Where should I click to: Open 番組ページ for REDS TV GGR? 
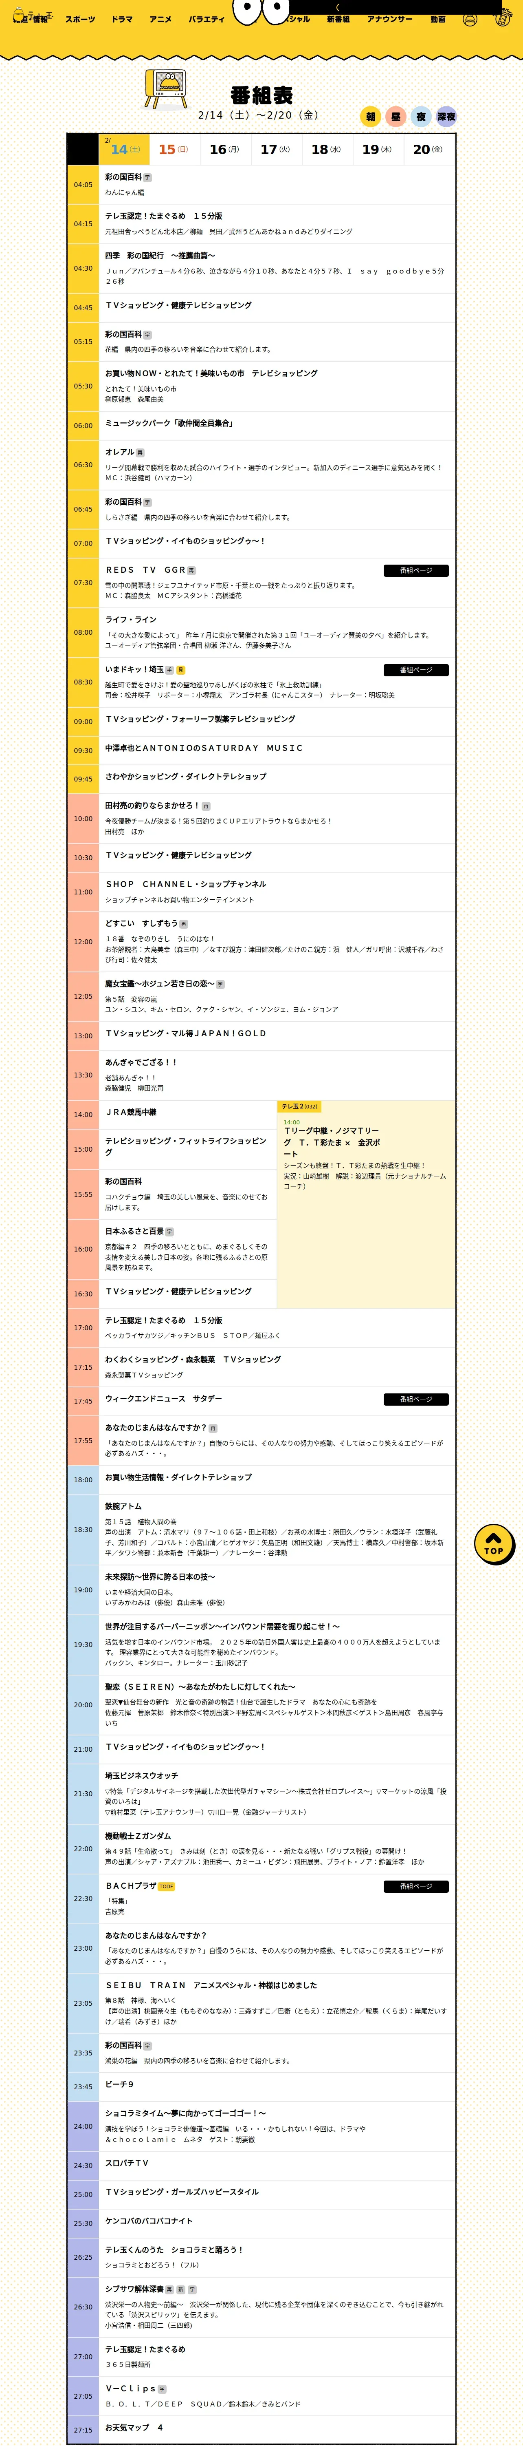coord(416,571)
